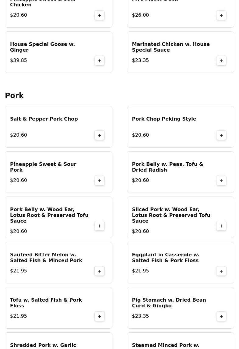Click the Pork section heading
The width and height of the screenshot is (239, 349).
(14, 96)
